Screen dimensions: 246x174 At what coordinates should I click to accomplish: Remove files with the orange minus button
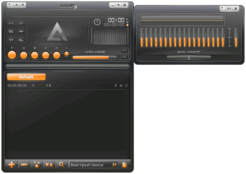click(x=24, y=164)
